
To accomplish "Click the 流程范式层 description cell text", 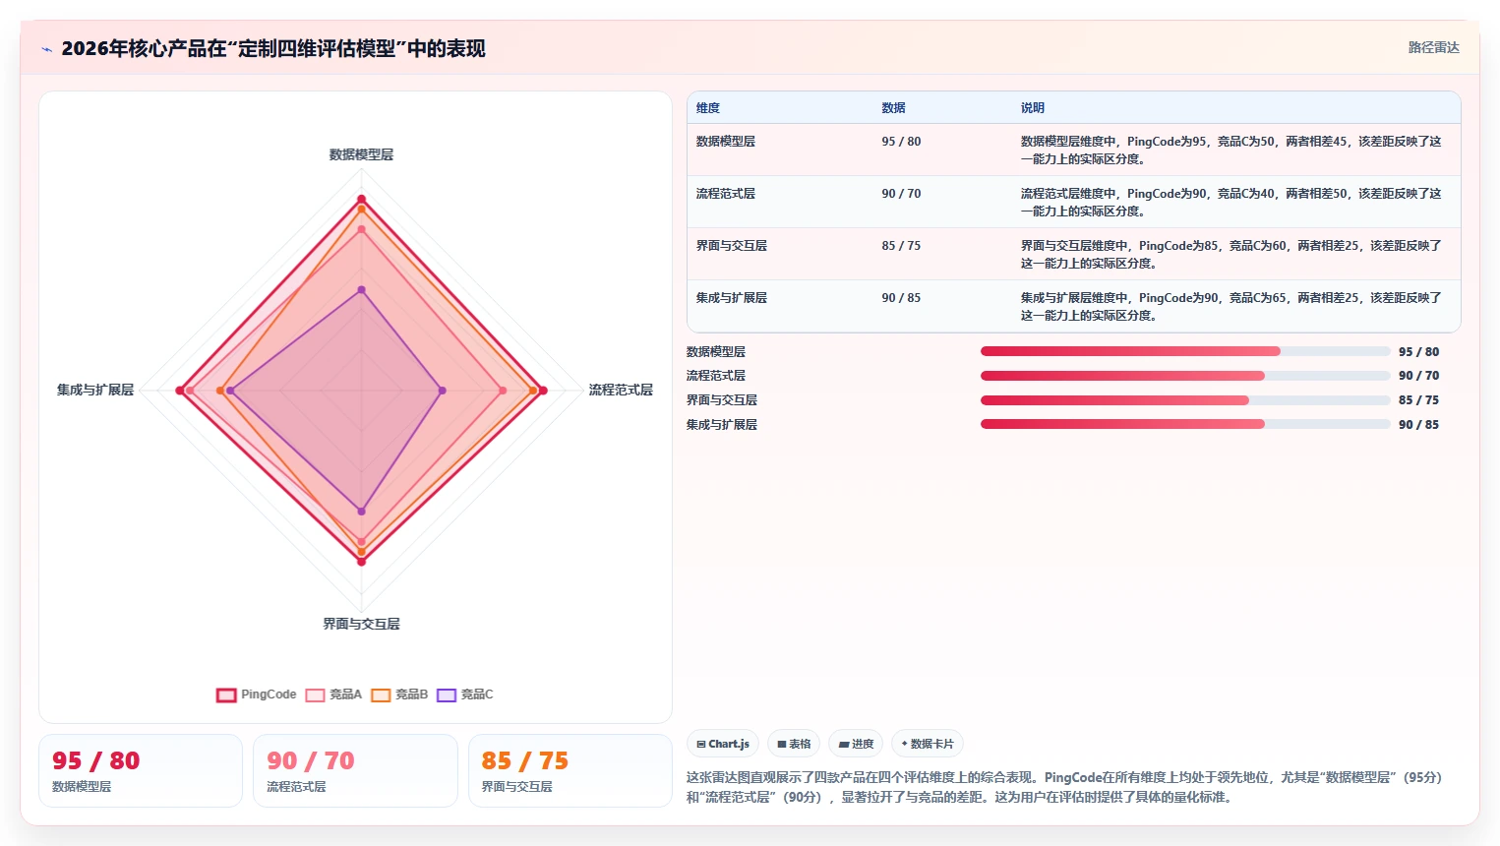I will tap(1230, 202).
